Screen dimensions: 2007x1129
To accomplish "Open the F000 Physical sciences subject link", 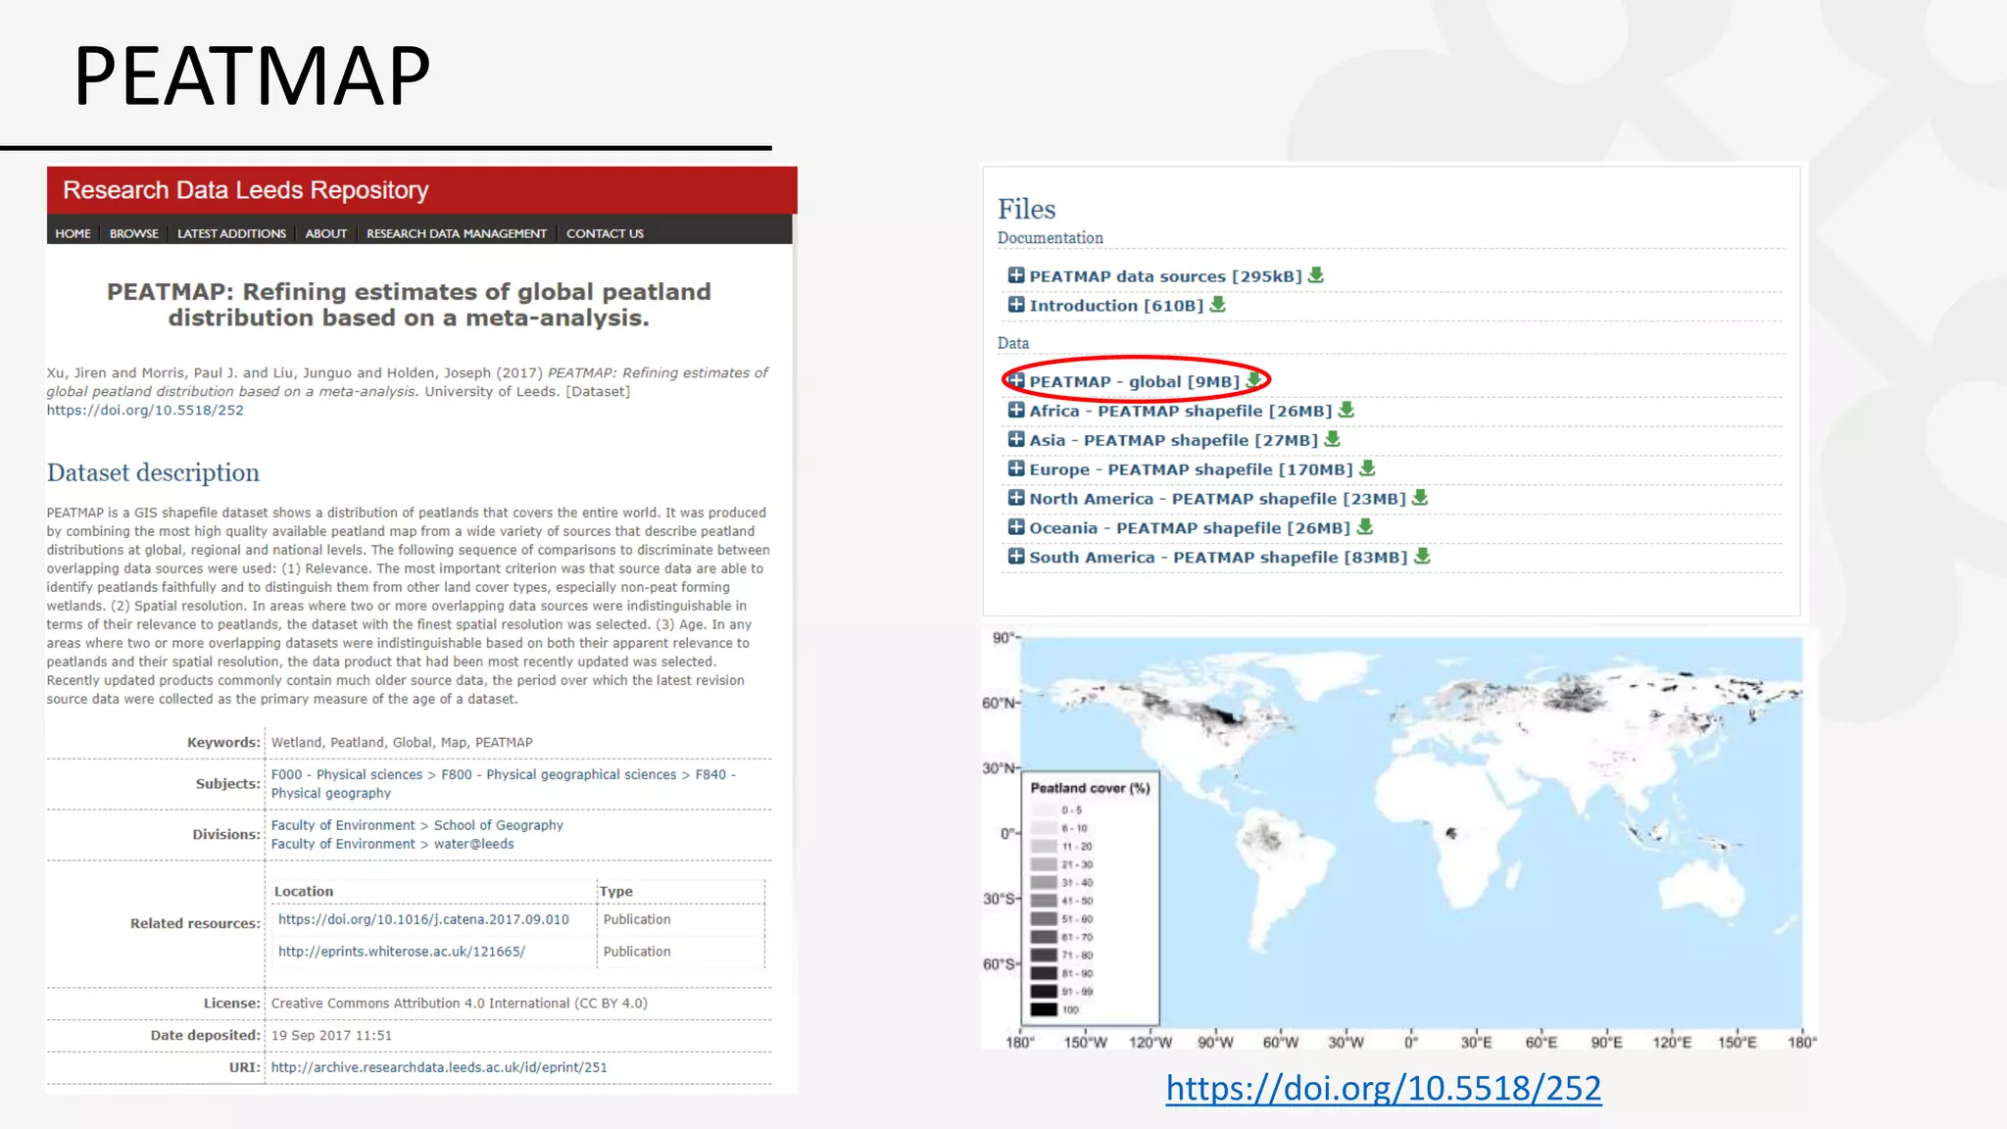I will click(x=347, y=774).
